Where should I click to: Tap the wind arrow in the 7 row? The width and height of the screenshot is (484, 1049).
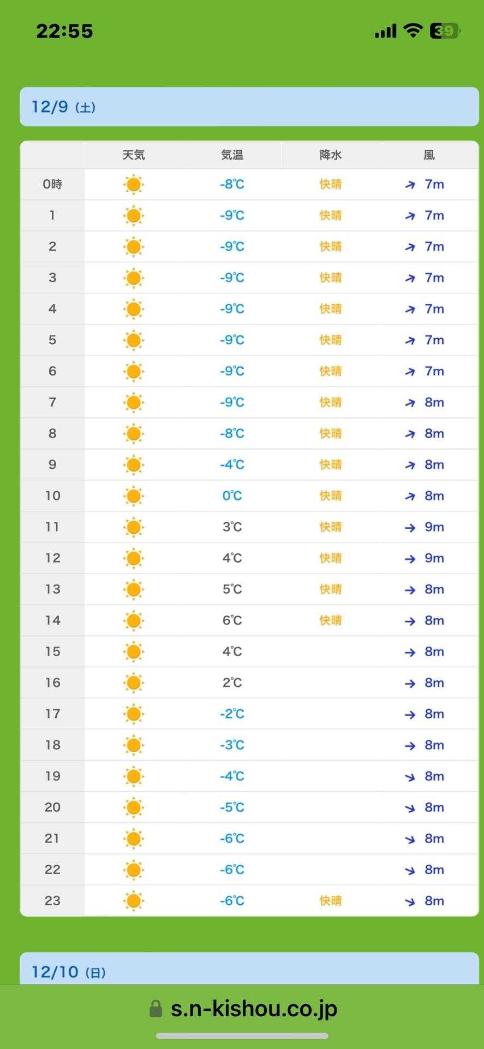(410, 403)
